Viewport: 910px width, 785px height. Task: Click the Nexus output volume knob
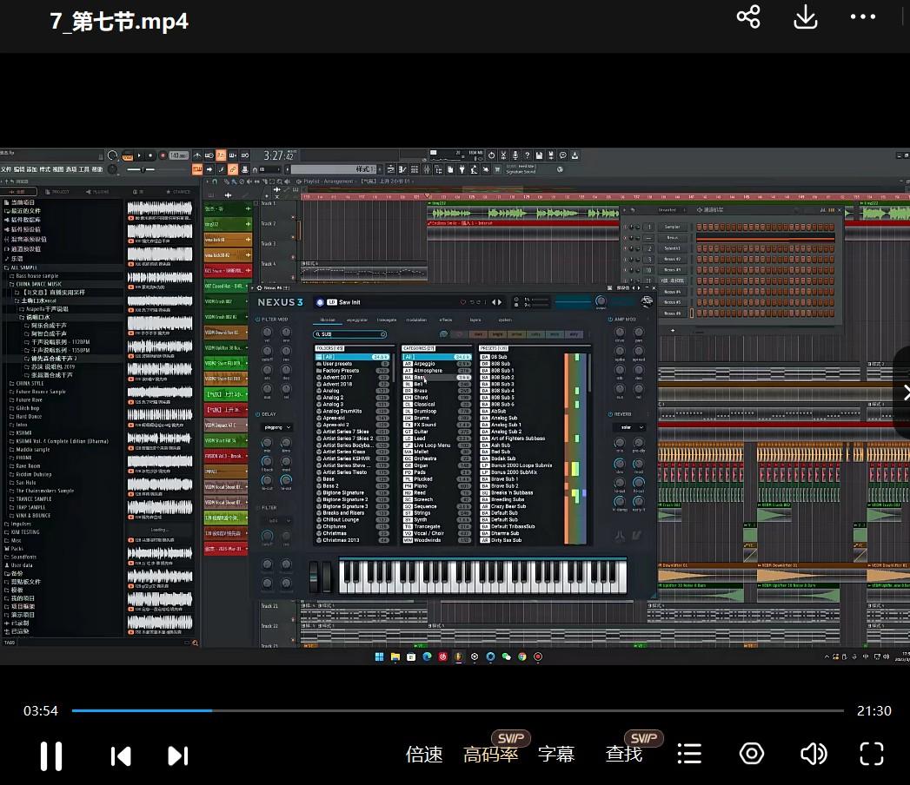(x=601, y=301)
